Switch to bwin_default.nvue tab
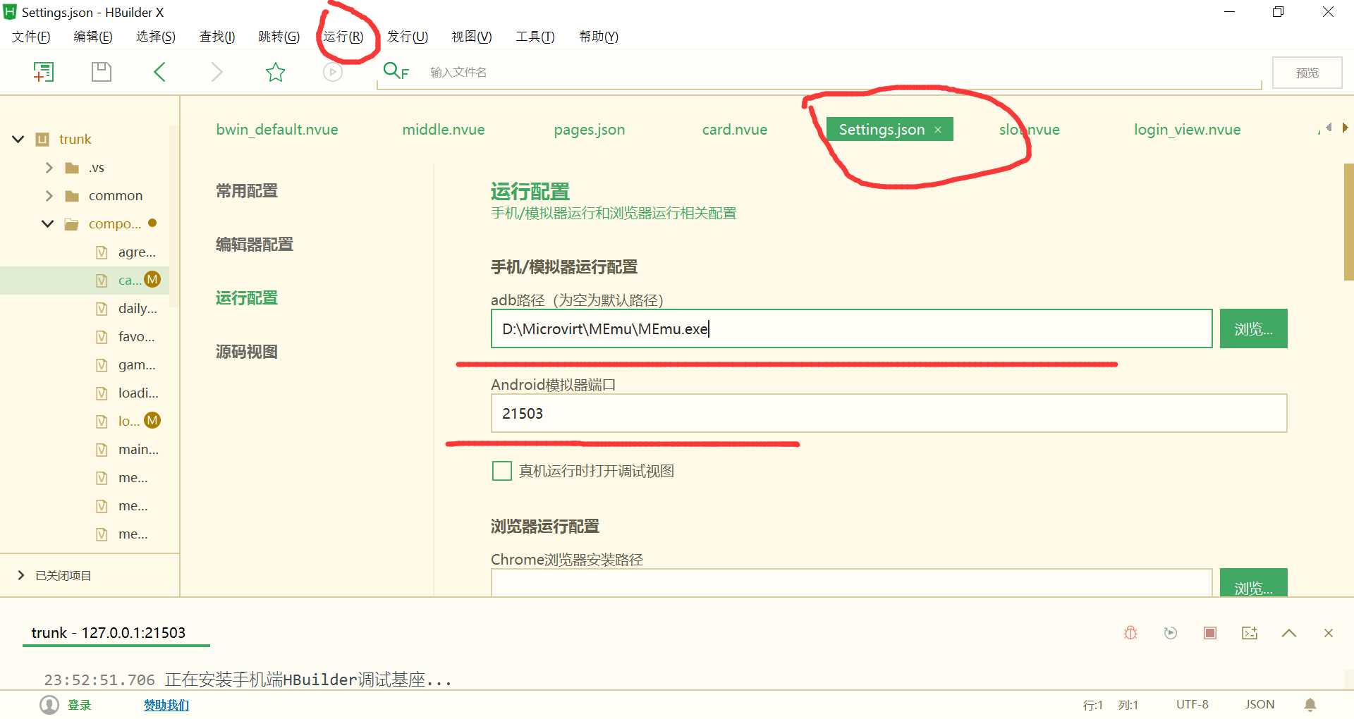 click(x=277, y=130)
